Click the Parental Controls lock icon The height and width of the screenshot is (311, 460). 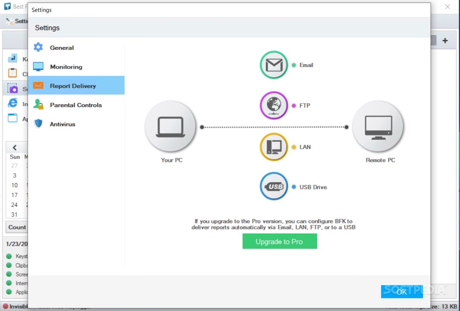coord(38,104)
